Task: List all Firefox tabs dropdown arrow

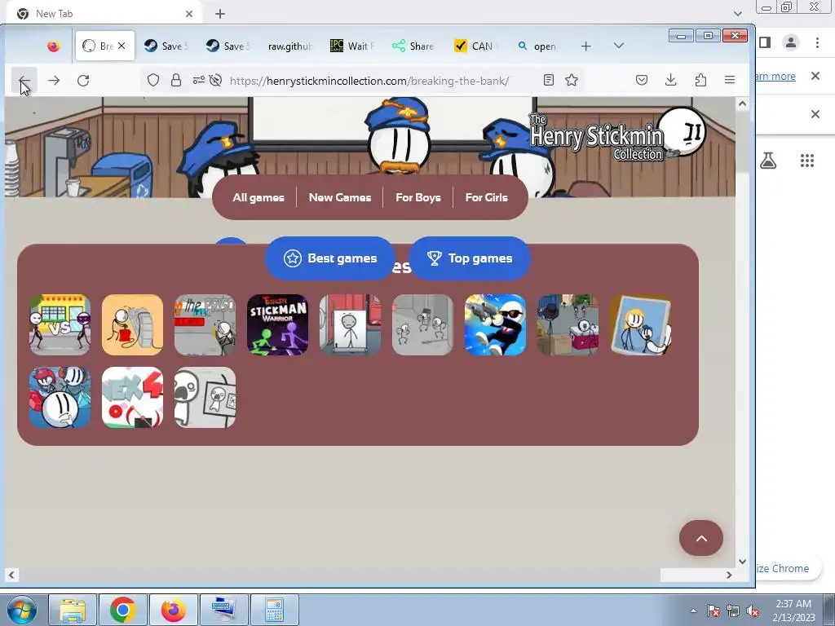Action: coord(618,46)
